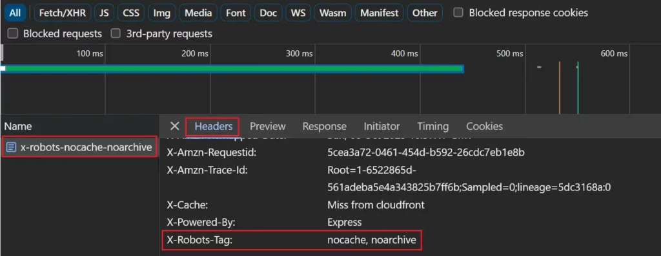View the Cookies tab
Screen dimensions: 661x256
pos(484,126)
